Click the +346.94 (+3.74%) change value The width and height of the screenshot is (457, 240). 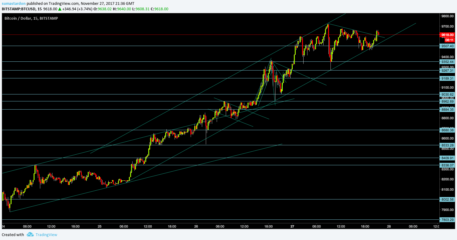pos(77,9)
